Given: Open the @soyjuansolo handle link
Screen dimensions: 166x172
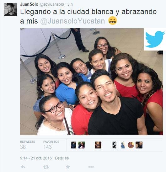Looking at the screenshot, I should [51, 4].
